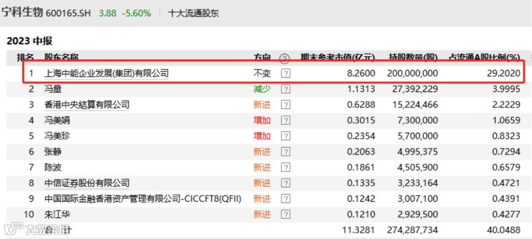Click 新进 direction for 张静 row
Image resolution: width=532 pixels, height=239 pixels.
tap(262, 151)
